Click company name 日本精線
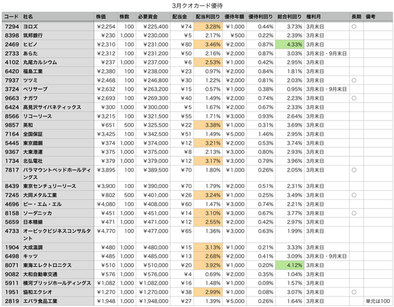Image resolution: width=394 pixels, height=307 pixels. pyautogui.click(x=33, y=222)
